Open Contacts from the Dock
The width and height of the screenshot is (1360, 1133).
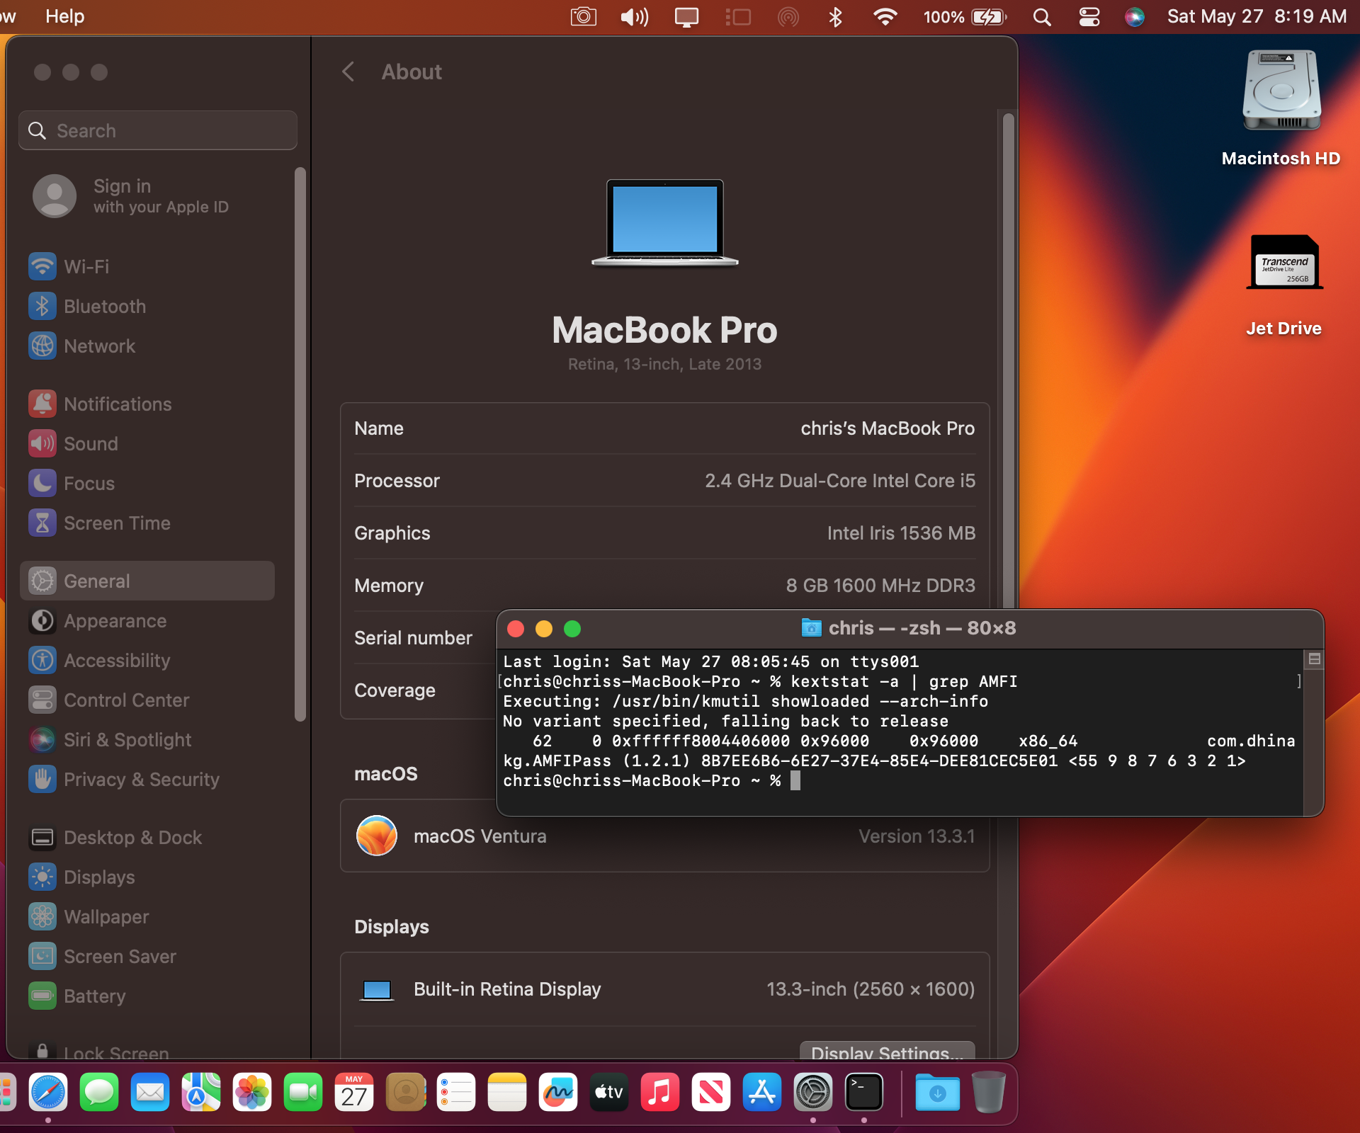click(x=405, y=1092)
